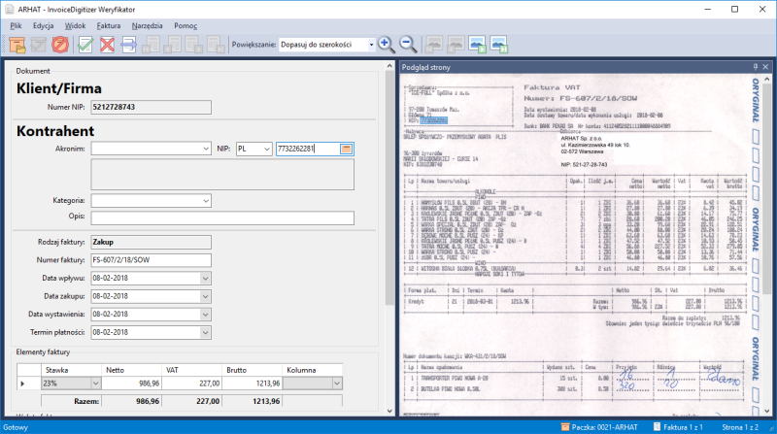Expand the Akronim combo box

206,149
